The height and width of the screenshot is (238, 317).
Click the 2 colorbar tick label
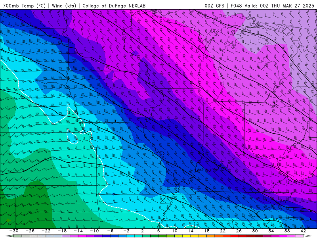coord(142,231)
